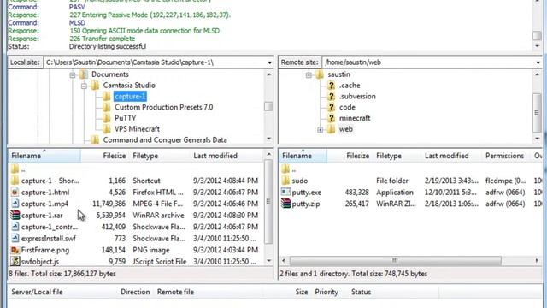Sort local files by Filename column
Viewport: 547px width, 308px height.
(44, 156)
